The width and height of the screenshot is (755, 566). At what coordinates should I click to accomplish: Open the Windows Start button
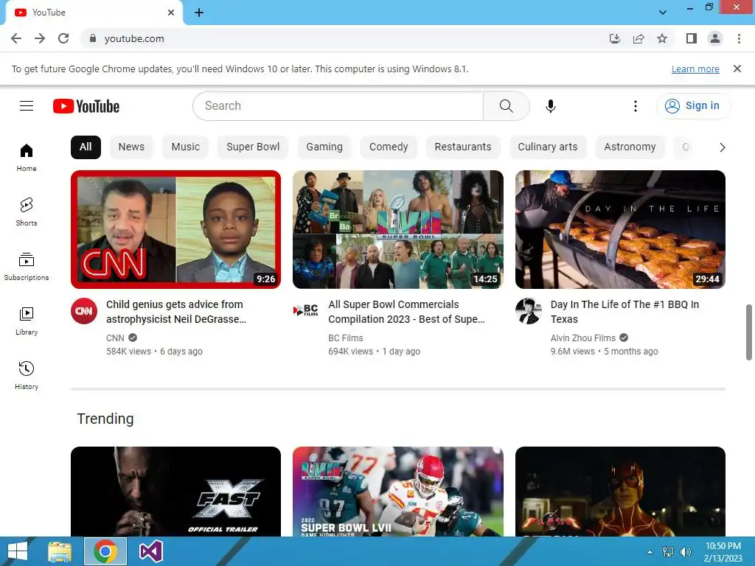pos(18,551)
